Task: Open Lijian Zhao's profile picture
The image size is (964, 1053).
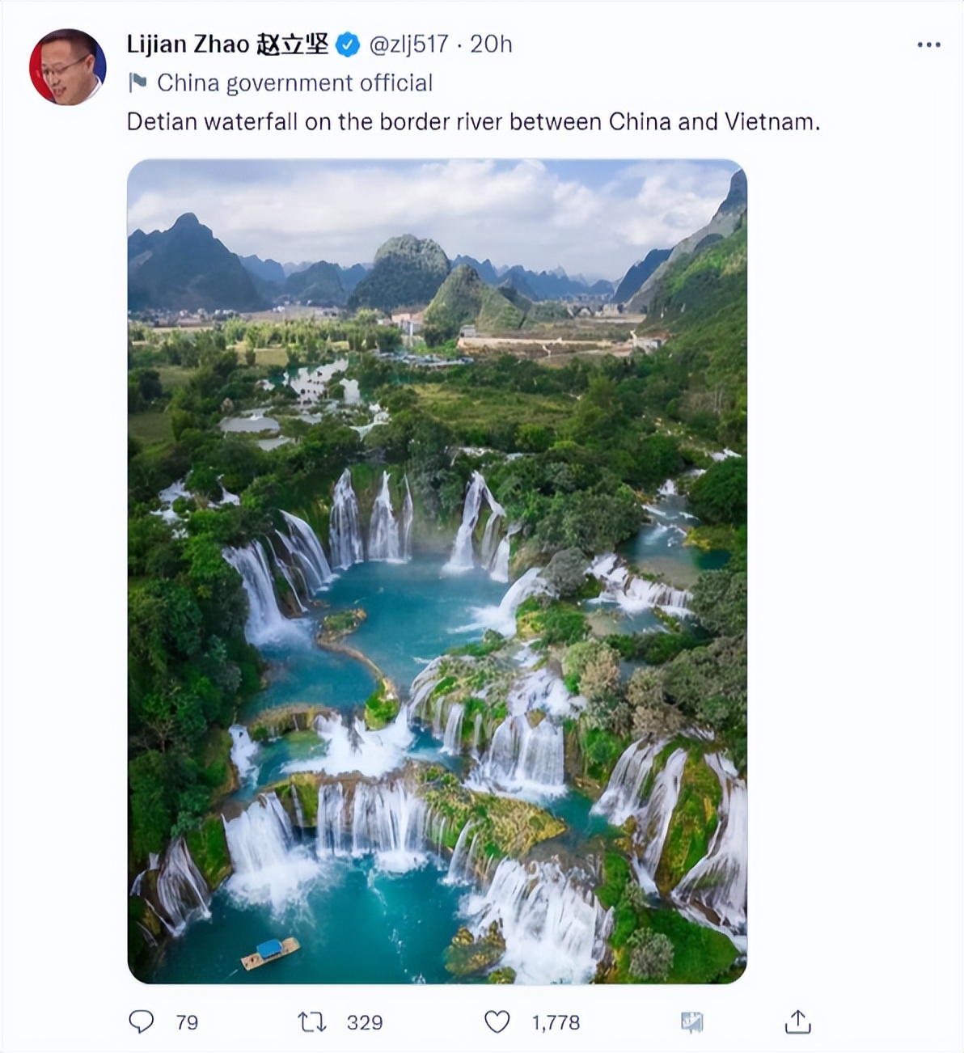Action: (x=67, y=67)
